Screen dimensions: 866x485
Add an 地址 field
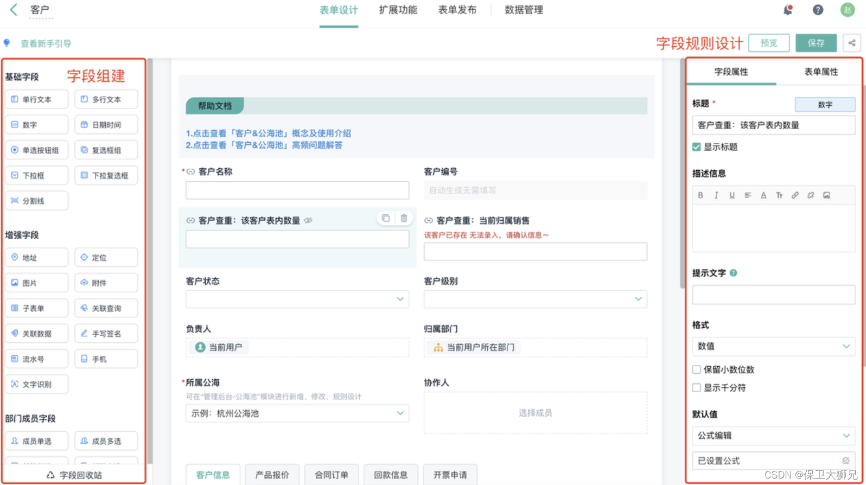(x=37, y=258)
